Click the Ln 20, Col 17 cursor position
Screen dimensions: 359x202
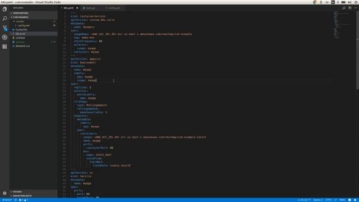tap(304, 200)
